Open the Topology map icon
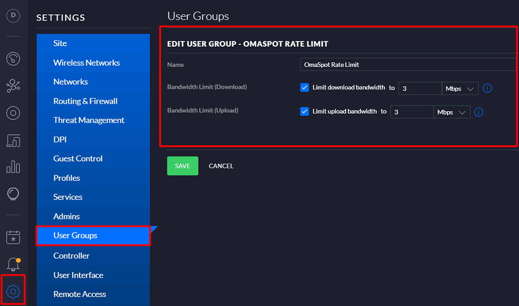Image resolution: width=519 pixels, height=306 pixels. [13, 86]
